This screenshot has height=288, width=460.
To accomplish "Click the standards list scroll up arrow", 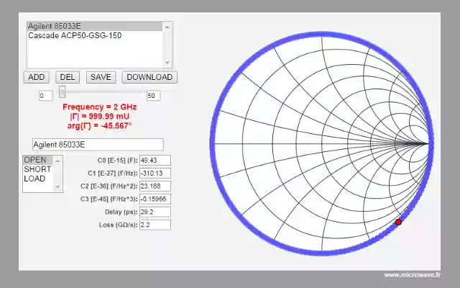I will (57, 161).
